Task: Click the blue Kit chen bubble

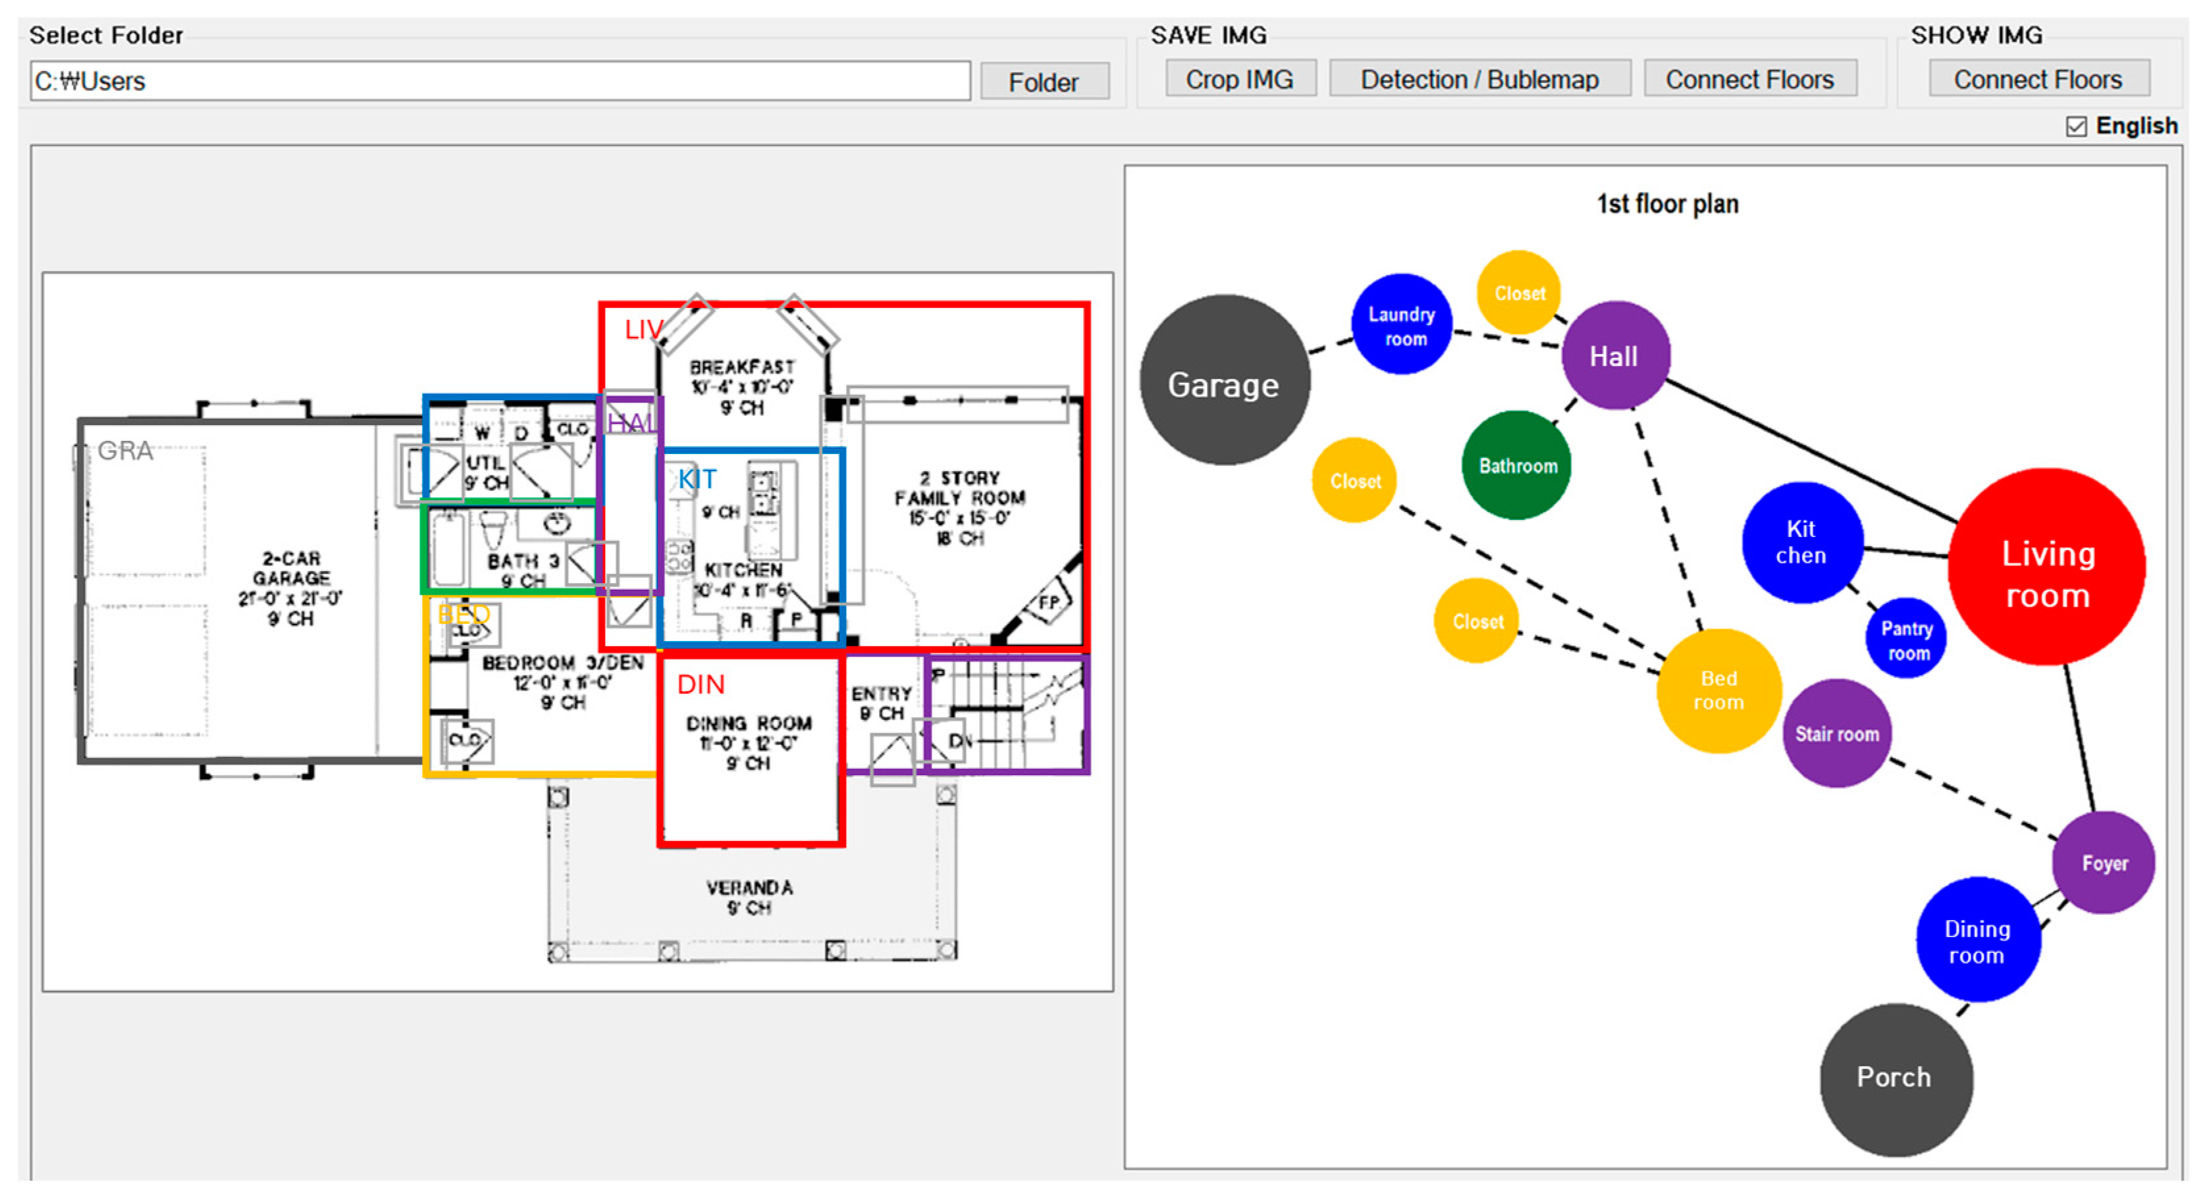Action: coord(1801,543)
